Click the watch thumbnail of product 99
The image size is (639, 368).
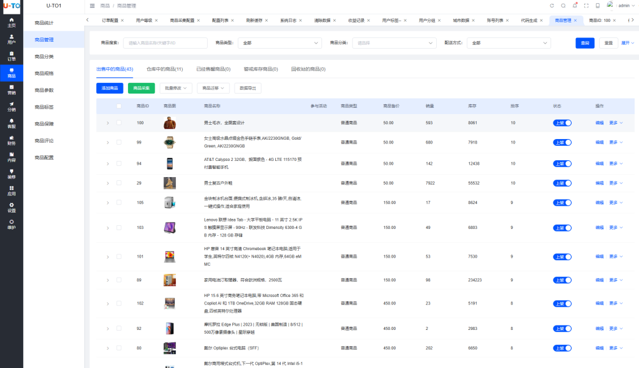[170, 142]
